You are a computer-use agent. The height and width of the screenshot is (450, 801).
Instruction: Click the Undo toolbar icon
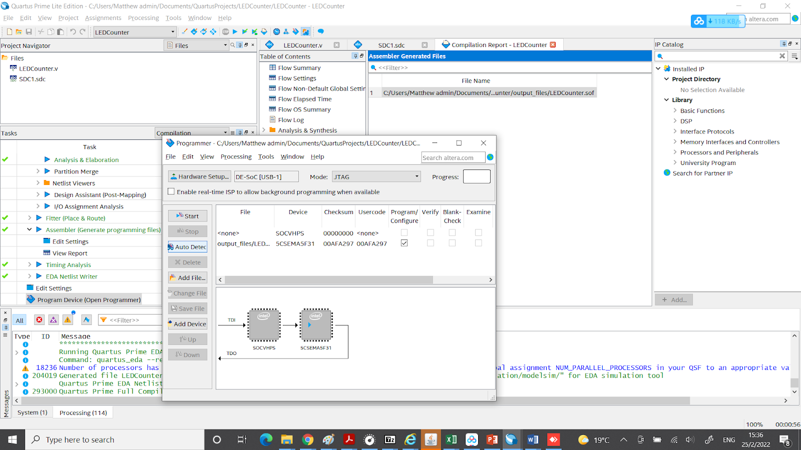73,31
